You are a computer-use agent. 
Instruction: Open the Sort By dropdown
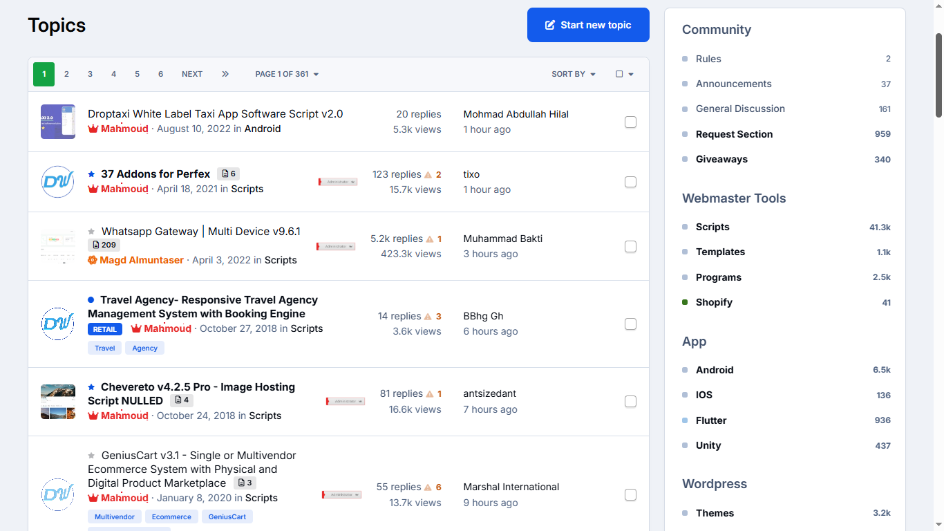pos(573,74)
